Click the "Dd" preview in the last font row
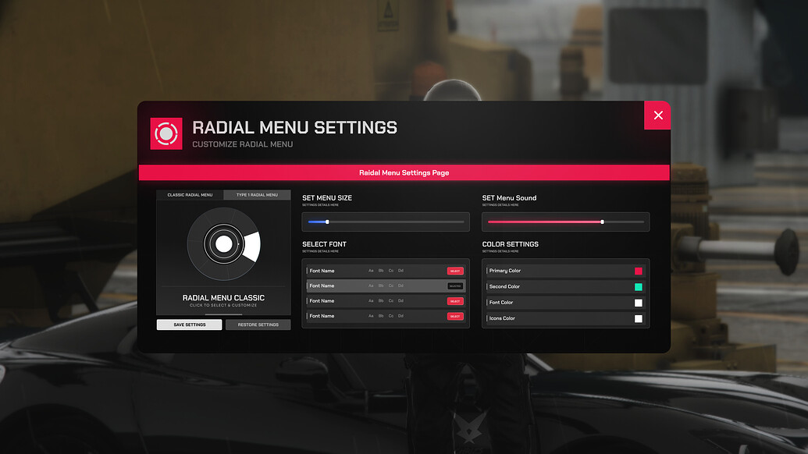Image resolution: width=808 pixels, height=454 pixels. click(x=400, y=315)
